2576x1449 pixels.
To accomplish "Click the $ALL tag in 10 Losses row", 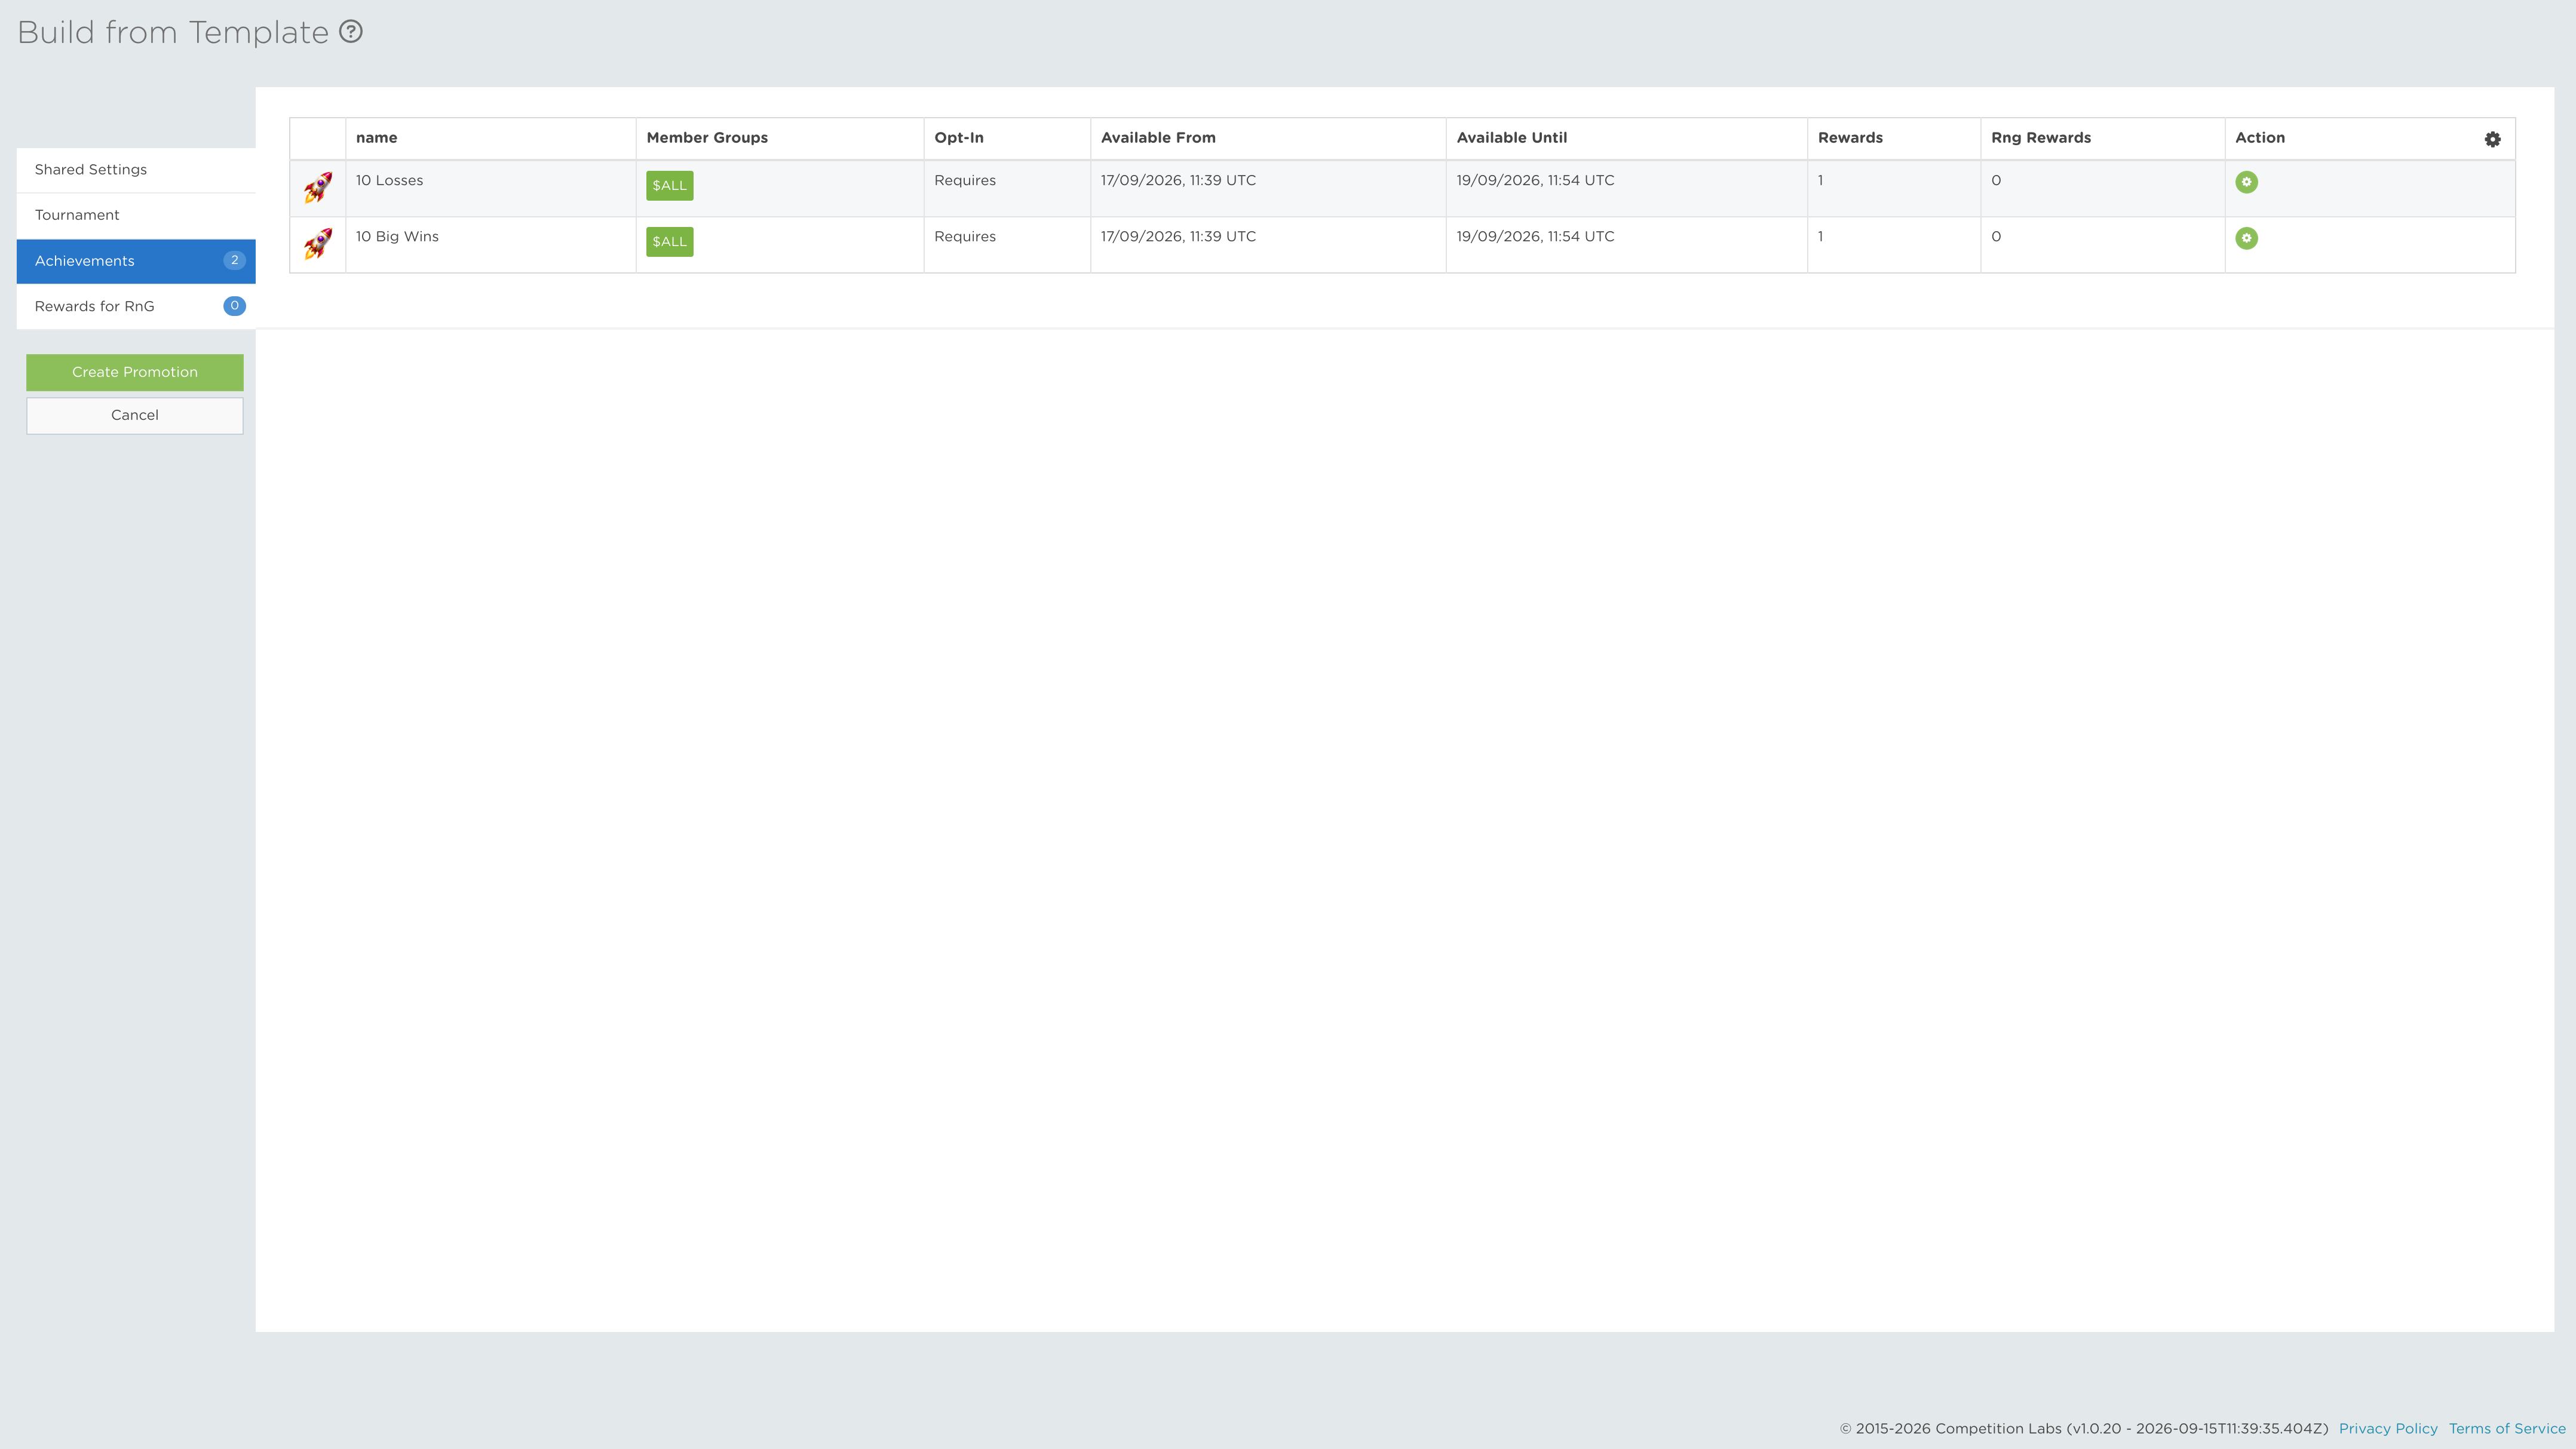I will pyautogui.click(x=669, y=185).
